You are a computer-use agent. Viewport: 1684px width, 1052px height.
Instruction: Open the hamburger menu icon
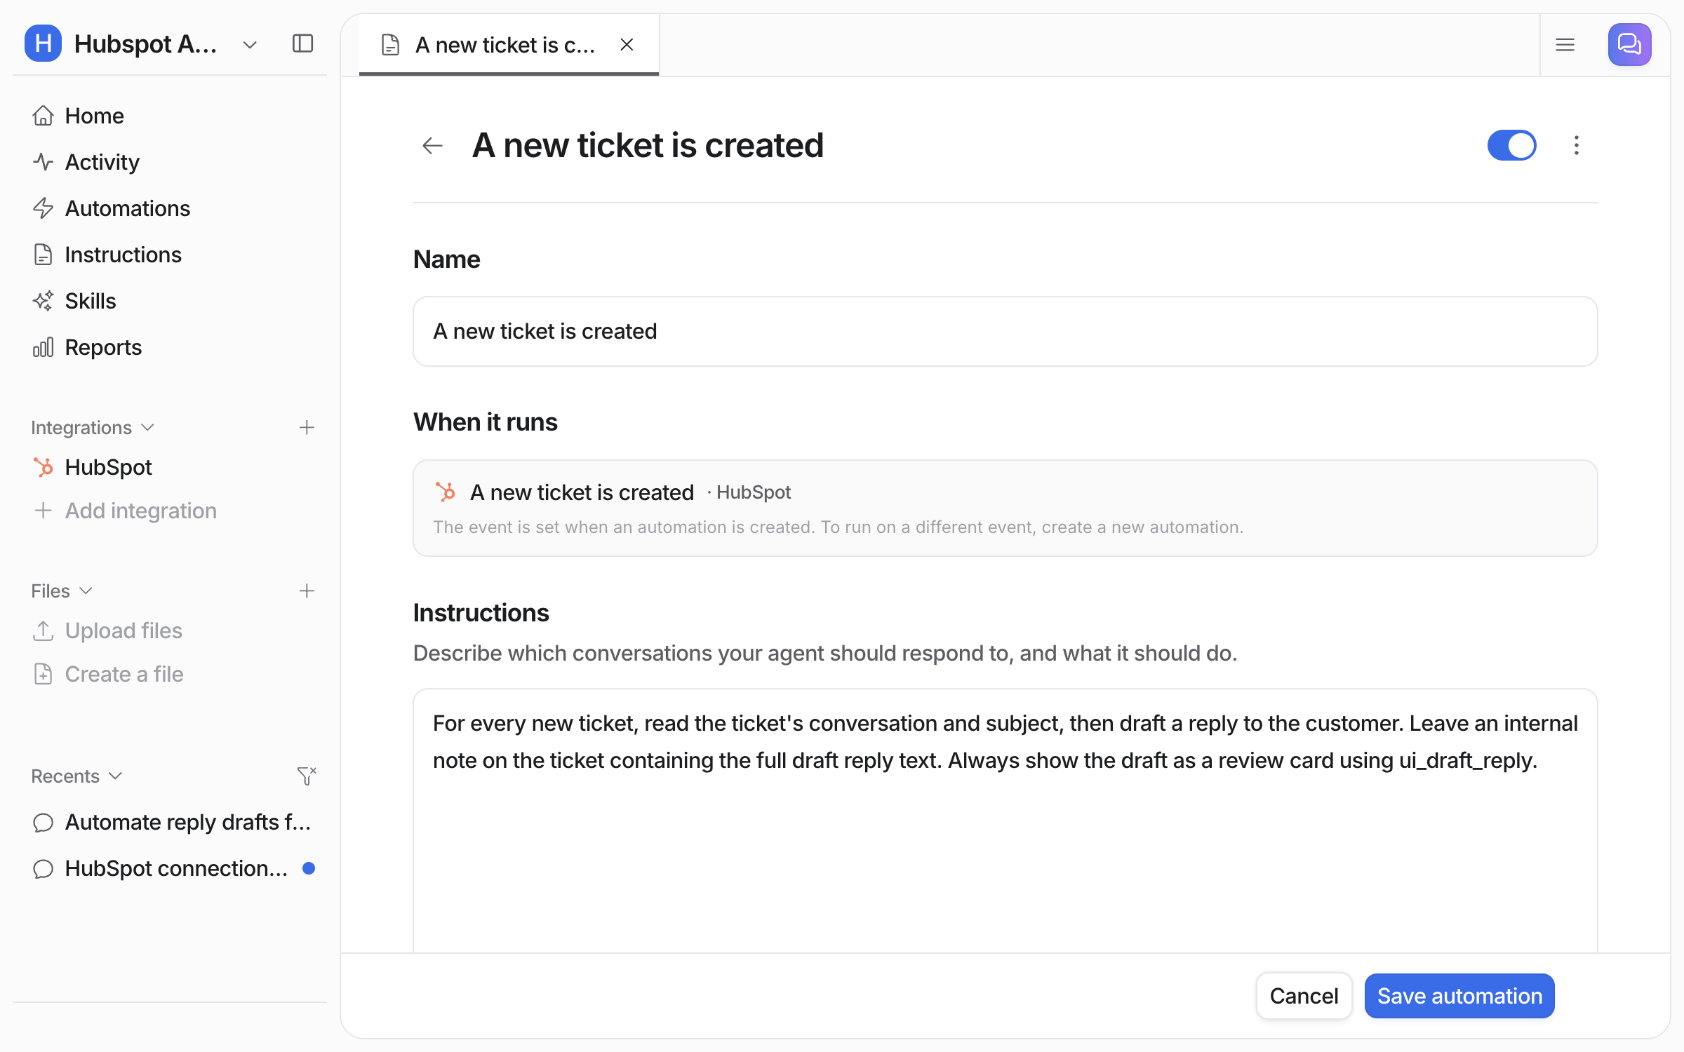[1565, 45]
